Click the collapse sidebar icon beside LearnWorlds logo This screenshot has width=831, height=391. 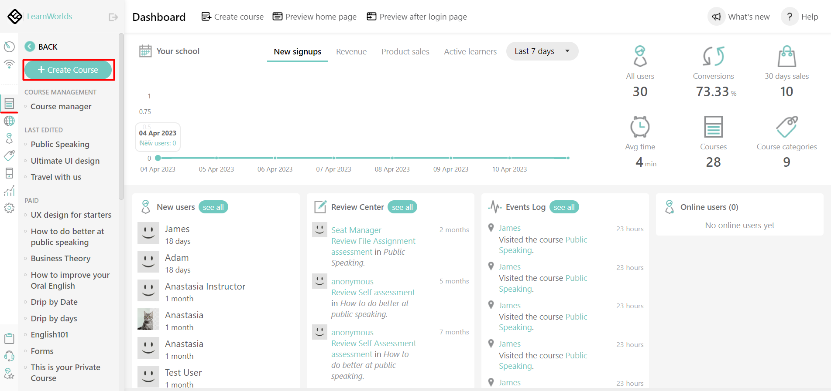point(113,17)
